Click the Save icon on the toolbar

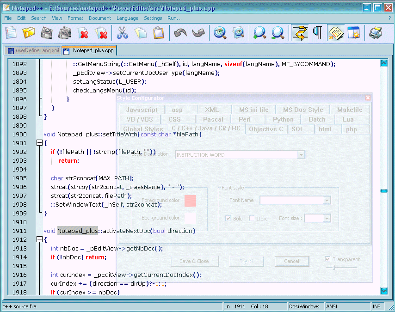coord(47,33)
